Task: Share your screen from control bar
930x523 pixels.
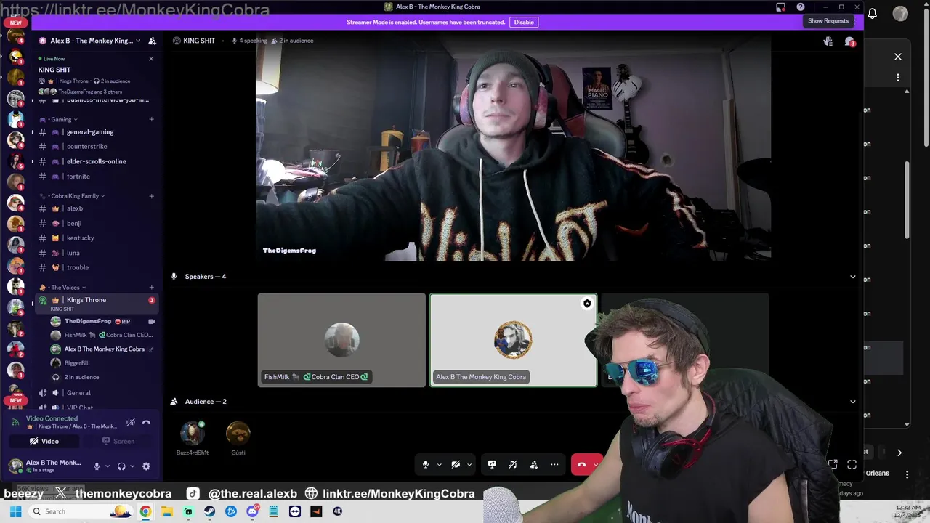Action: pos(492,464)
